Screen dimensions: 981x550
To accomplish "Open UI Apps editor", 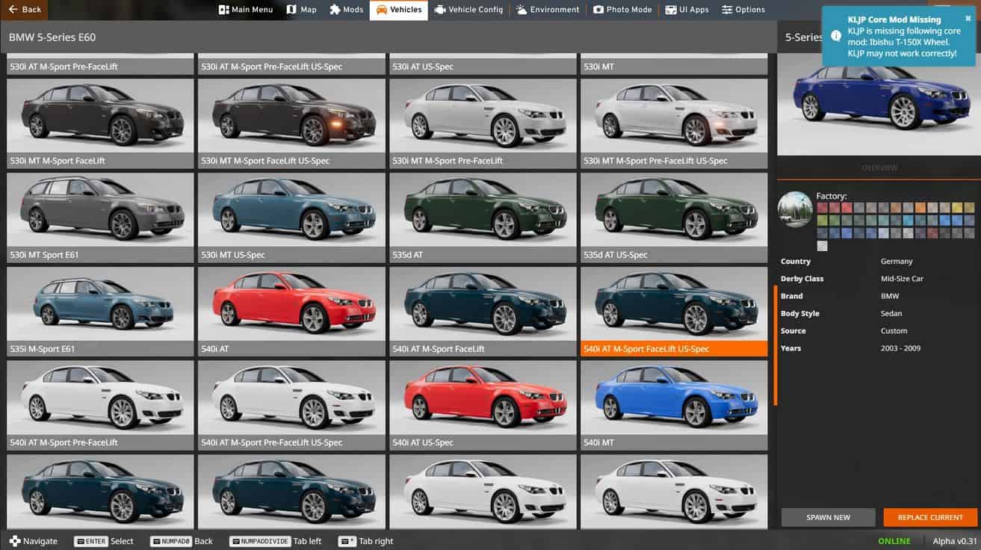I will (x=687, y=10).
